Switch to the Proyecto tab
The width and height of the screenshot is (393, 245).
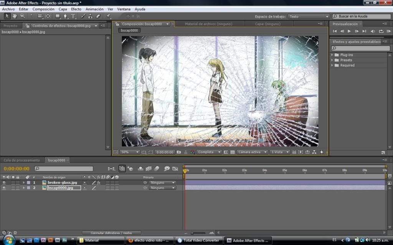point(10,26)
